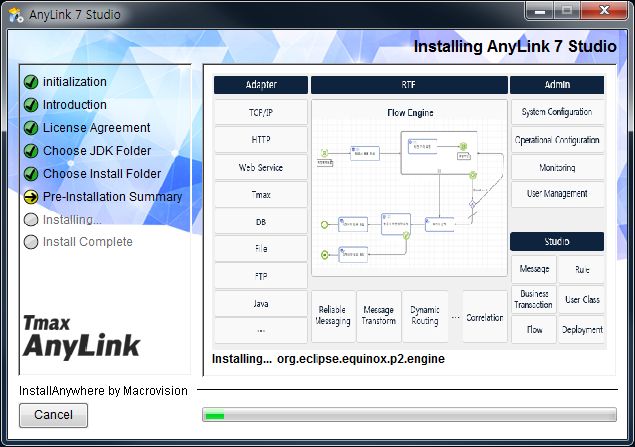
Task: Click the Web Service adapter box
Action: pos(261,167)
